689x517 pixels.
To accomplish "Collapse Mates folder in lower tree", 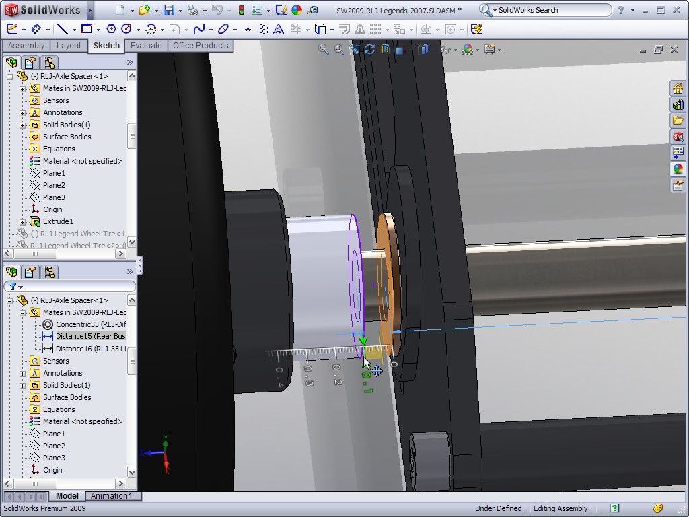I will click(22, 313).
